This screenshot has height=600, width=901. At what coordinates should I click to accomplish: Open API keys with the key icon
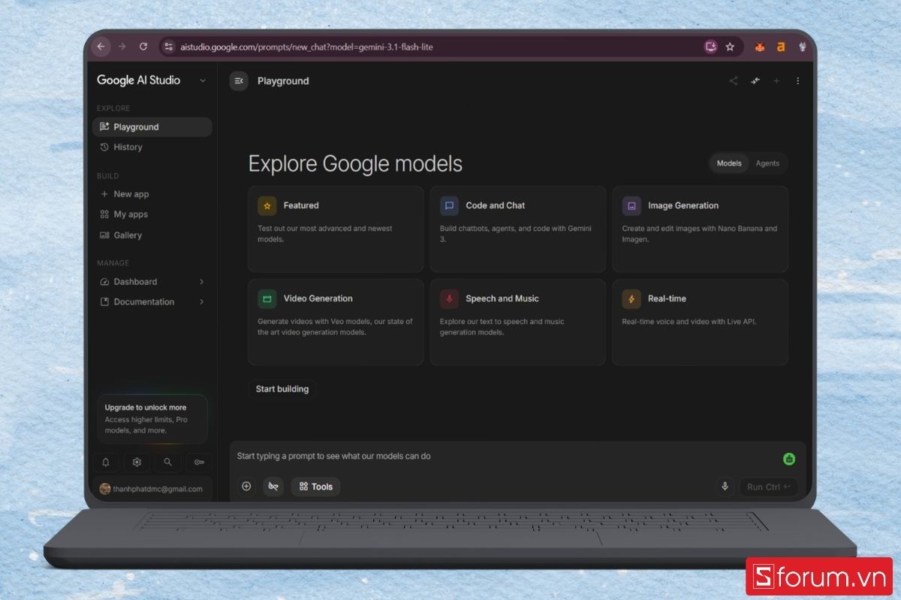pyautogui.click(x=199, y=463)
